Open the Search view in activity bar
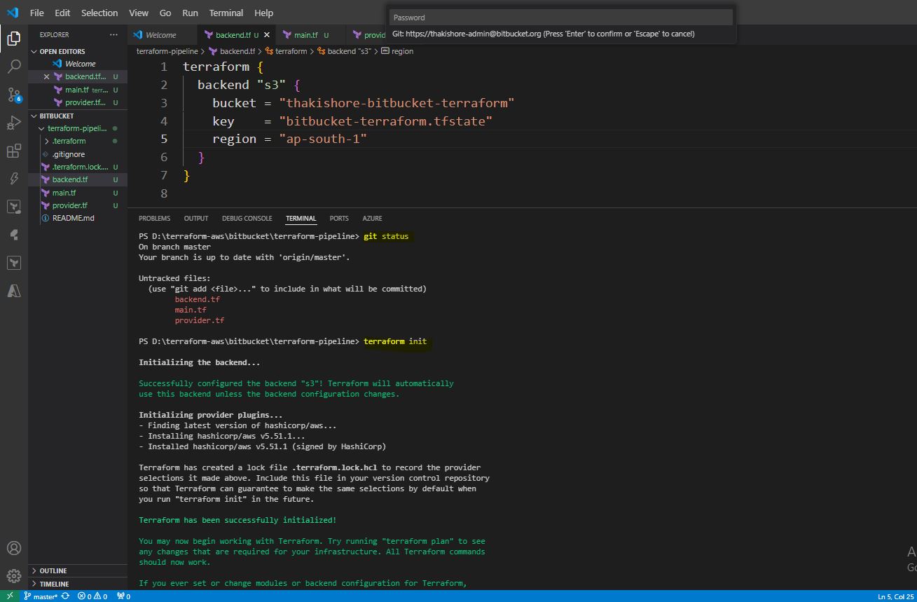917x602 pixels. pos(13,67)
